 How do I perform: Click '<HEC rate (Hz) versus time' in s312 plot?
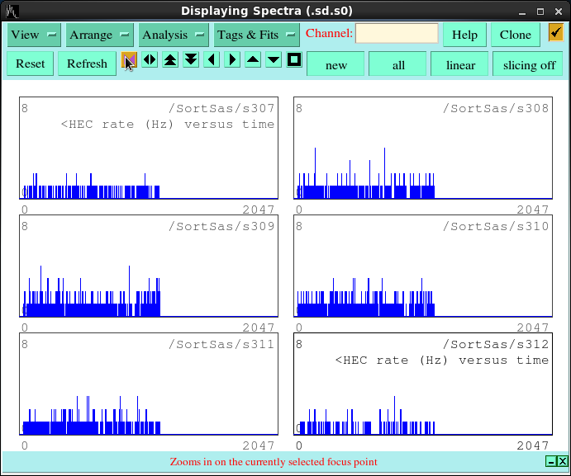point(442,361)
